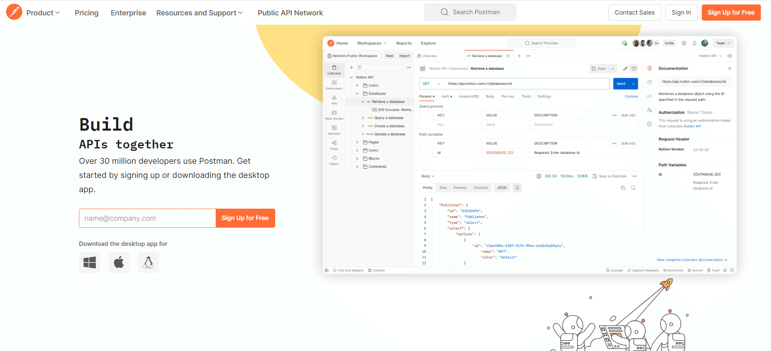Switch to the Auth request tab
The image size is (771, 351).
tap(446, 96)
